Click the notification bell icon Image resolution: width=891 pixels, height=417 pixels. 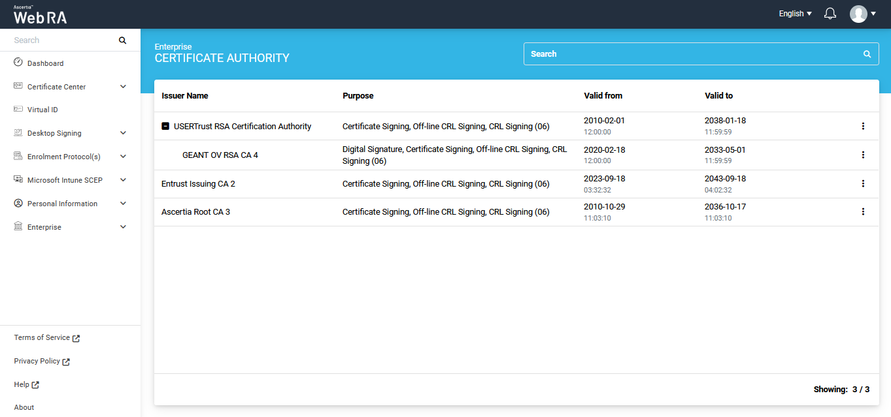pos(830,14)
